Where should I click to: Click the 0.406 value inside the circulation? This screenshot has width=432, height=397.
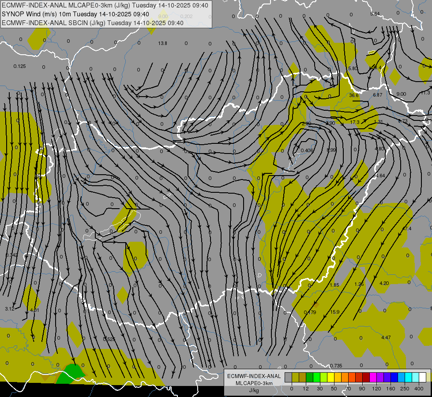[x=307, y=150]
